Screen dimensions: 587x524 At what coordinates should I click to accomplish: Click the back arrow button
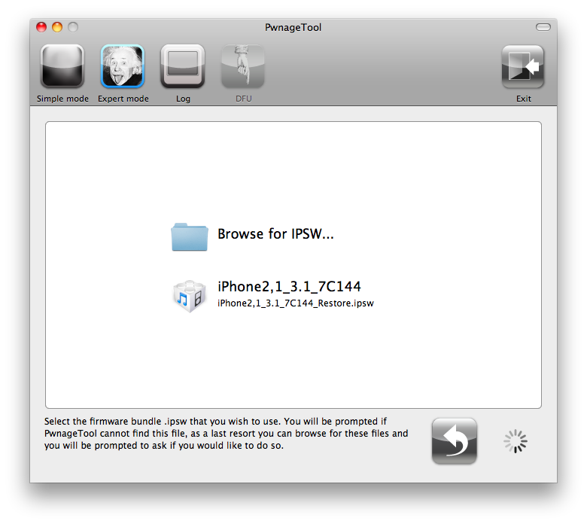[x=454, y=441]
